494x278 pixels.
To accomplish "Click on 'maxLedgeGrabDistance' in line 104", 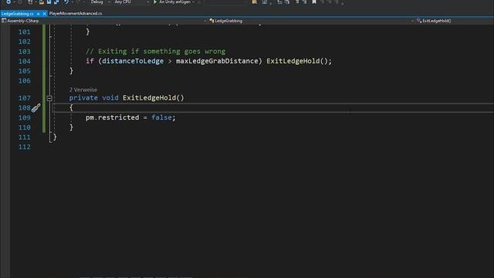I will pos(217,61).
